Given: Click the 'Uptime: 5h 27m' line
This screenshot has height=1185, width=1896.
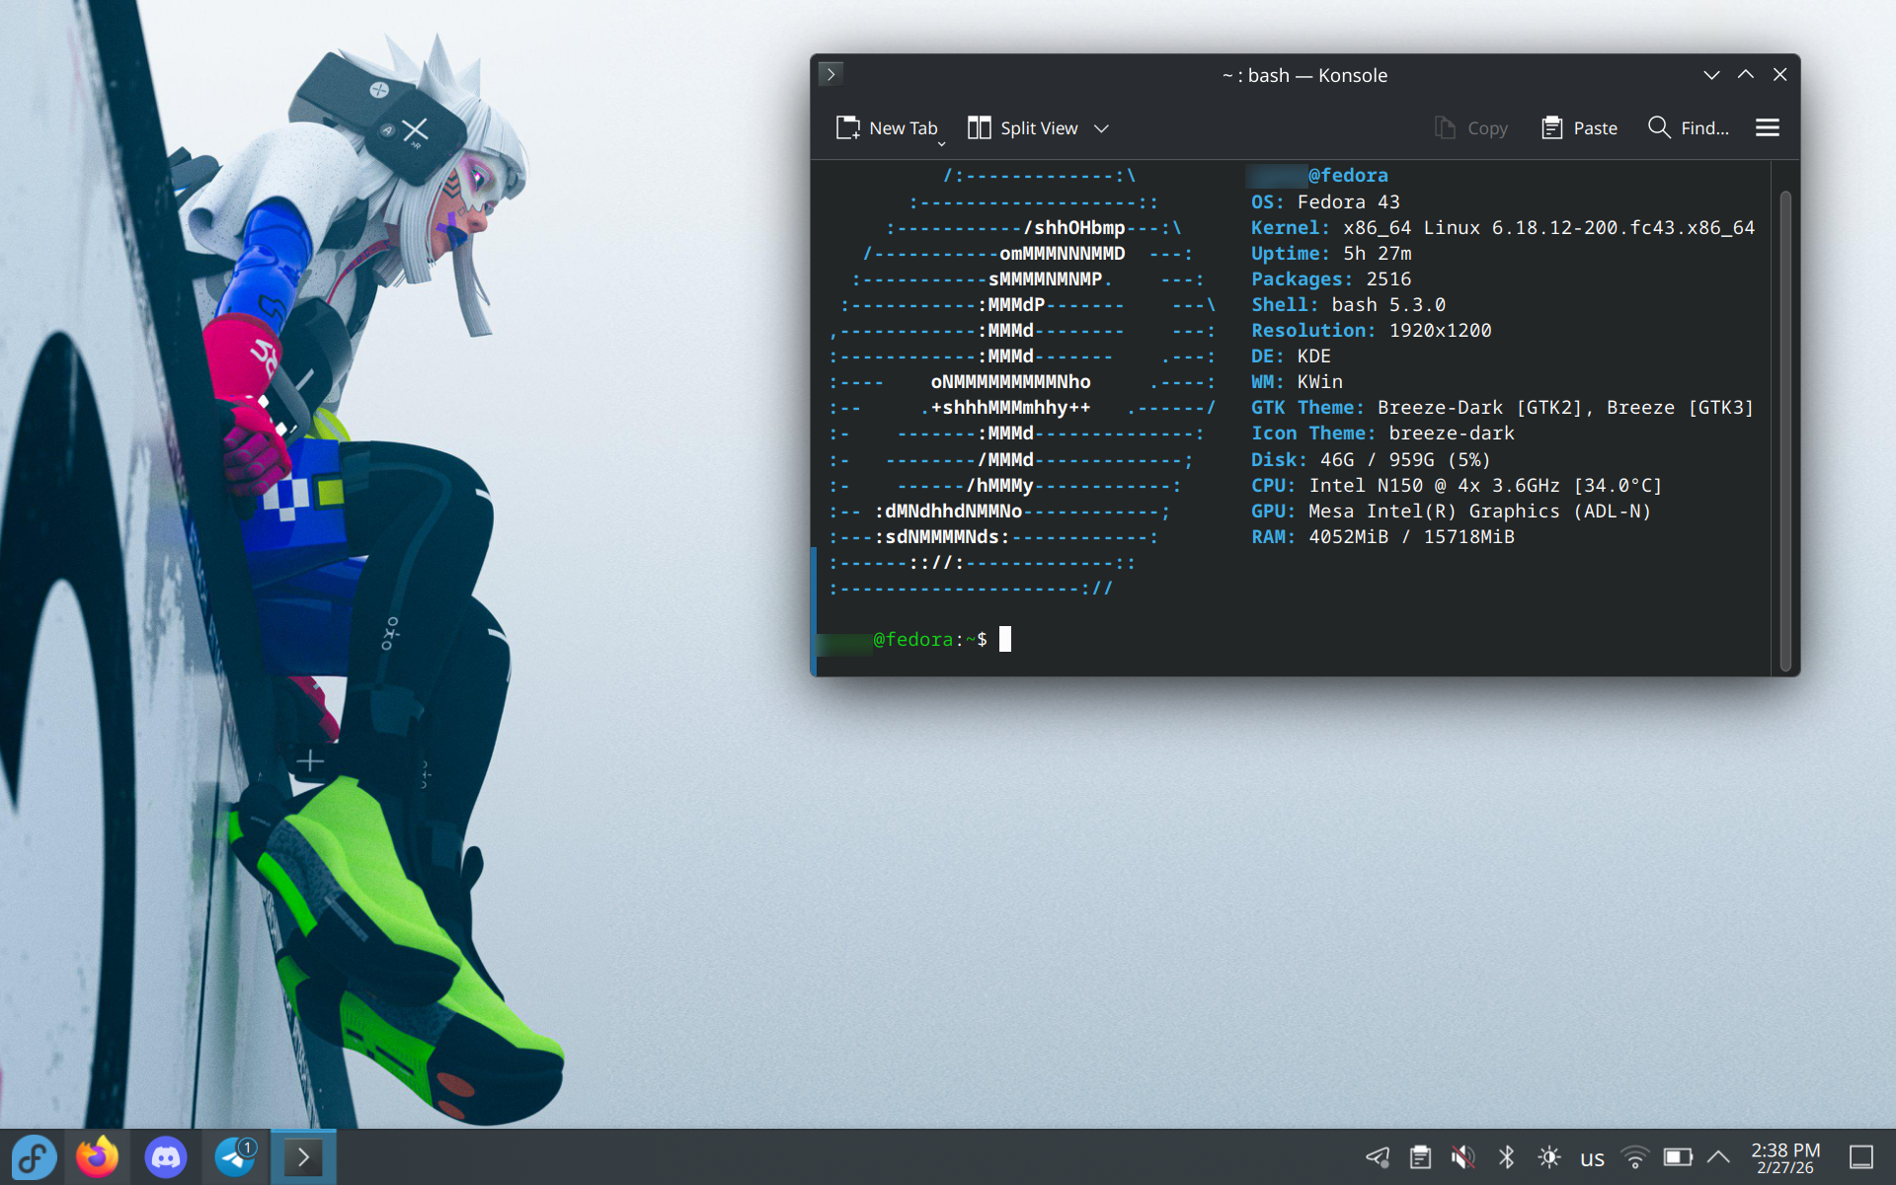Looking at the screenshot, I should 1331,253.
